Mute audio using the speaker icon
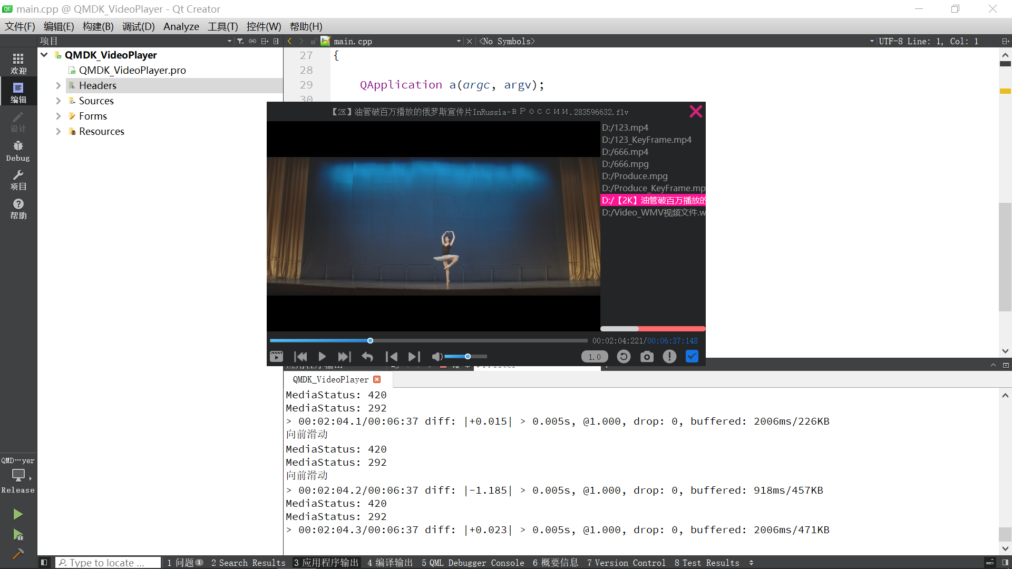The height and width of the screenshot is (569, 1012). pyautogui.click(x=437, y=357)
